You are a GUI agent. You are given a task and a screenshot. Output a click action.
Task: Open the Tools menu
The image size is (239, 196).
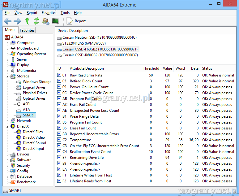click(65, 13)
